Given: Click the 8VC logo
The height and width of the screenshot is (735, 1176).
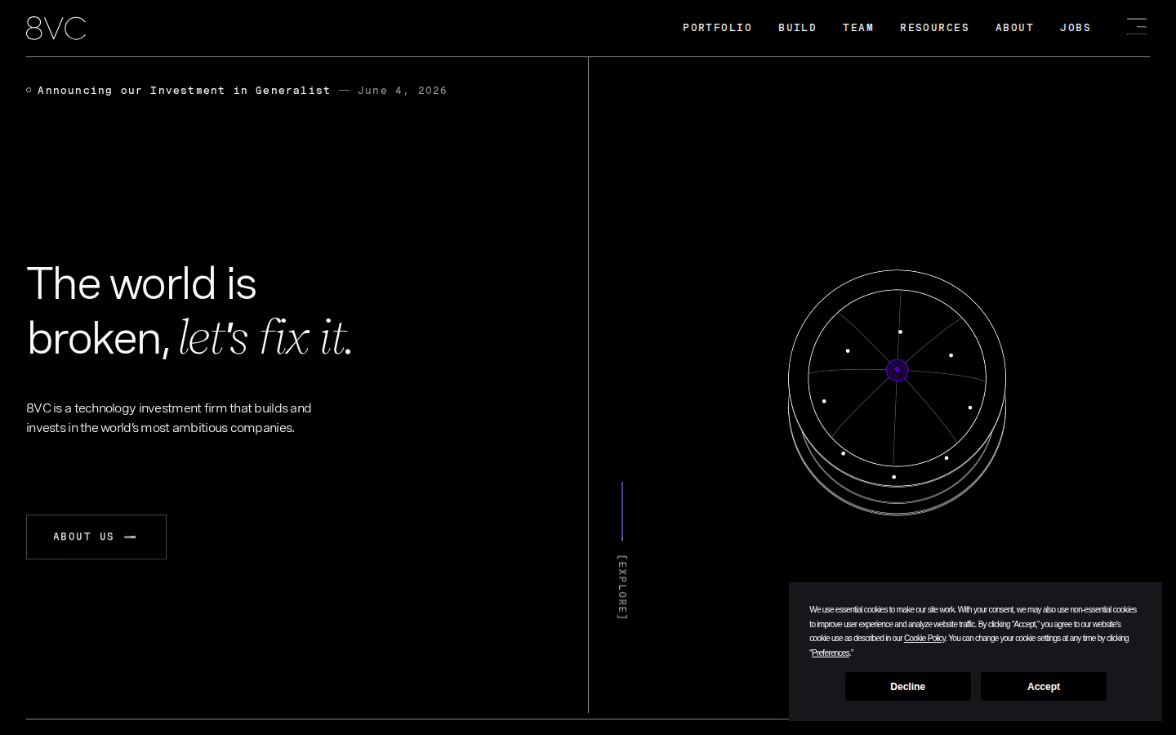Looking at the screenshot, I should [56, 29].
